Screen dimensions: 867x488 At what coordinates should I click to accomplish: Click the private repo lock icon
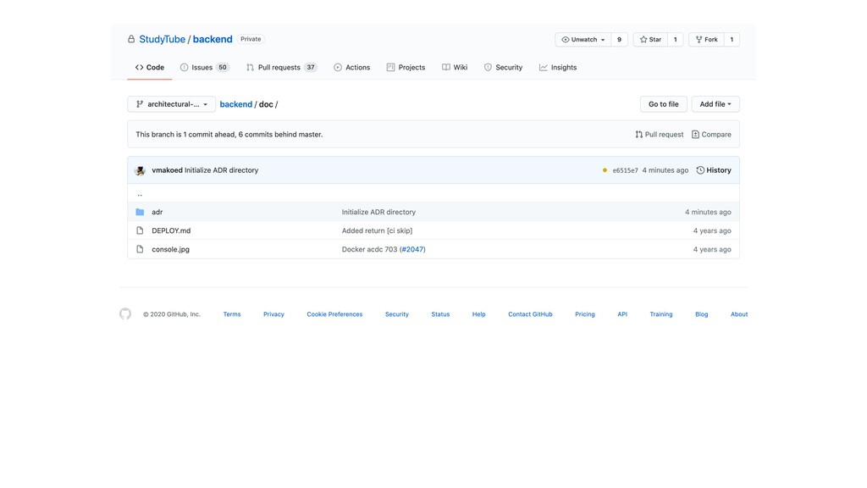pyautogui.click(x=131, y=39)
